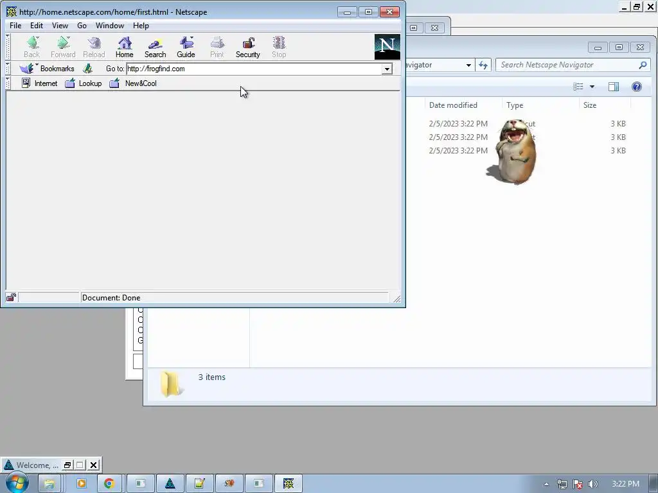Image resolution: width=658 pixels, height=493 pixels.
Task: Click the notepad pencil taskbar button
Action: (x=200, y=483)
